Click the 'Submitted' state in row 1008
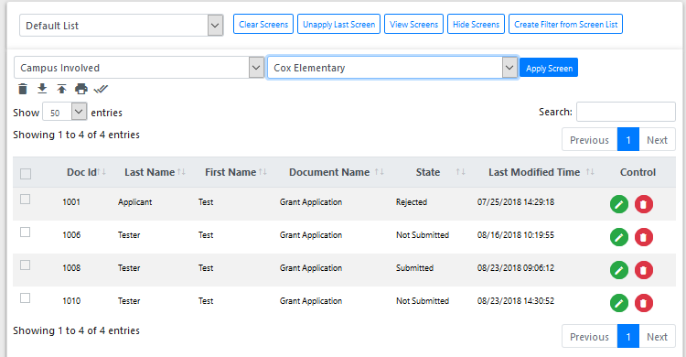The width and height of the screenshot is (686, 357). 414,267
